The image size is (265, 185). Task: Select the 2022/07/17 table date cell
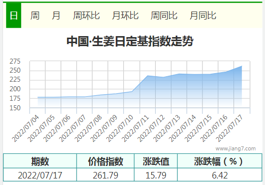tap(40, 175)
